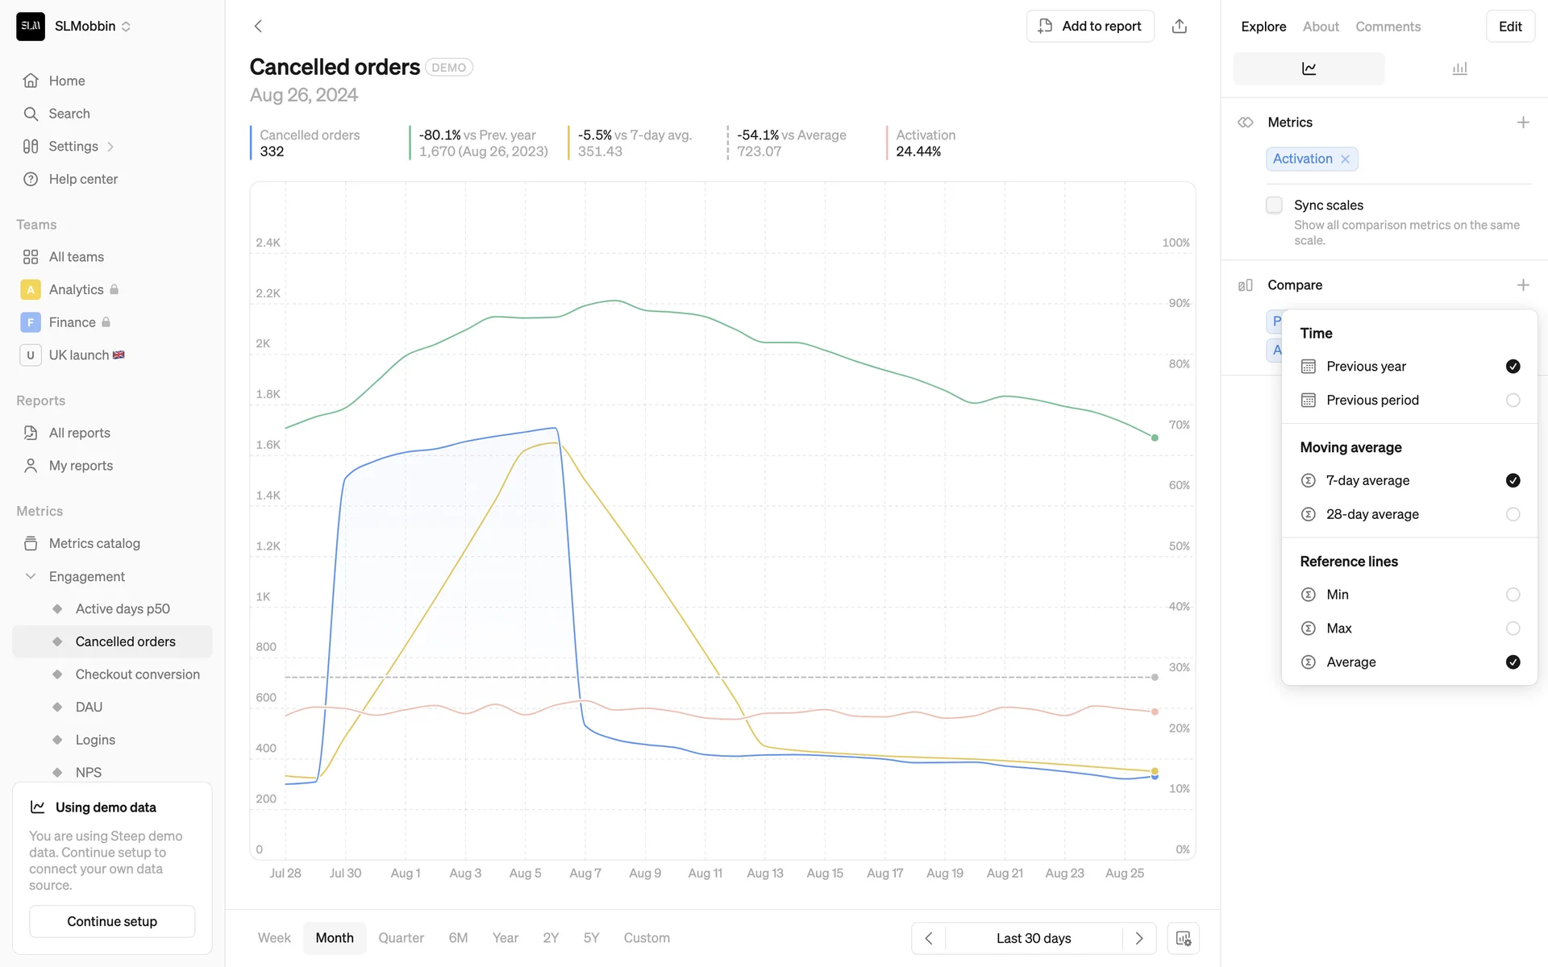Image resolution: width=1548 pixels, height=967 pixels.
Task: Click the Add to report button
Action: (1090, 27)
